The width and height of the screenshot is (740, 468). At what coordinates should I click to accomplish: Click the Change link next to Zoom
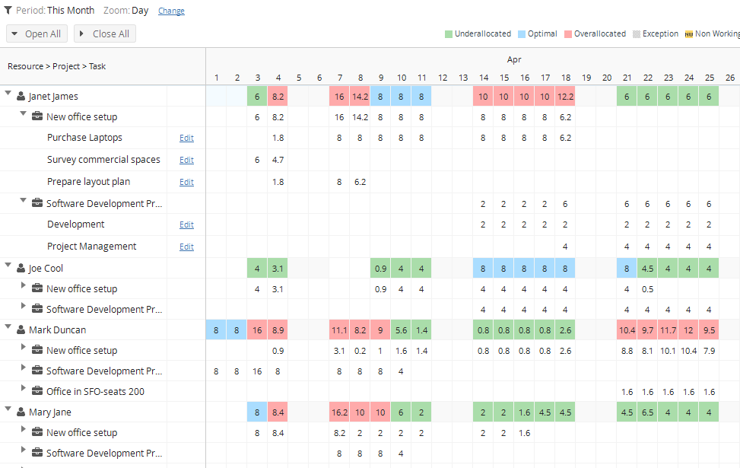171,11
